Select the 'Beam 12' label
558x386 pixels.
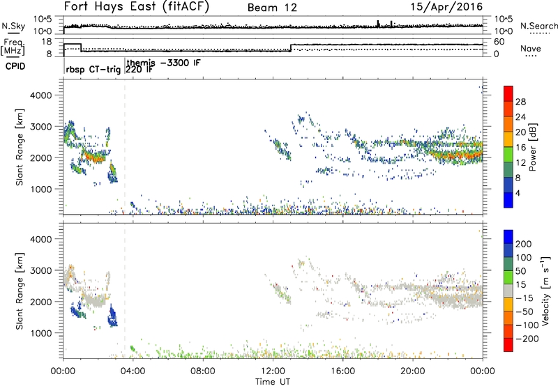[x=272, y=8]
